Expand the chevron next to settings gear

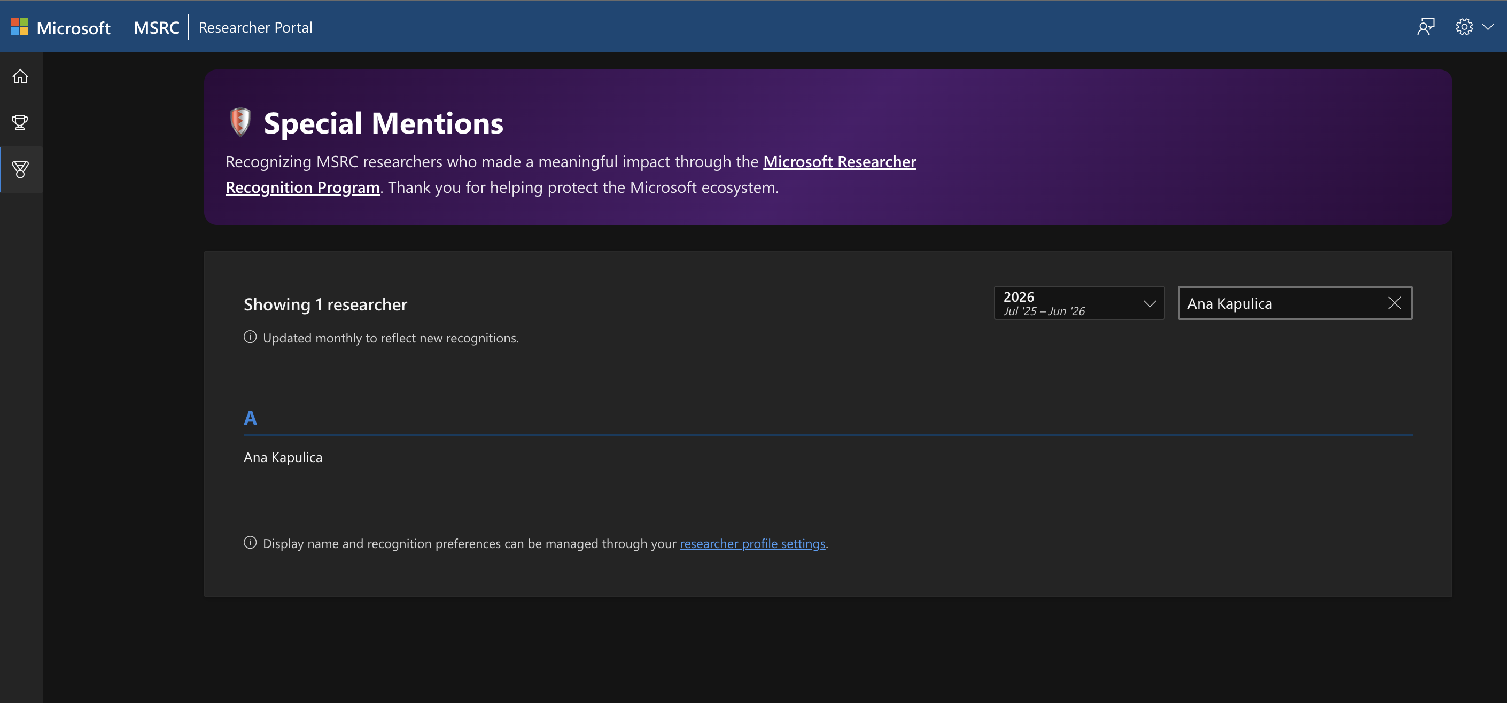pos(1488,27)
